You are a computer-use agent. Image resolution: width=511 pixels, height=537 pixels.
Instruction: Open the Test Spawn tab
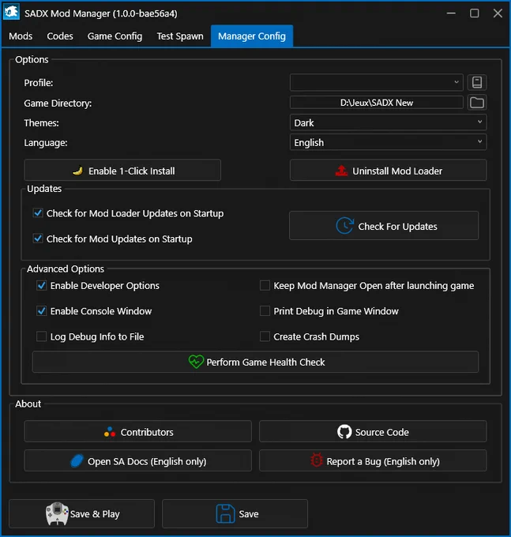click(x=180, y=36)
